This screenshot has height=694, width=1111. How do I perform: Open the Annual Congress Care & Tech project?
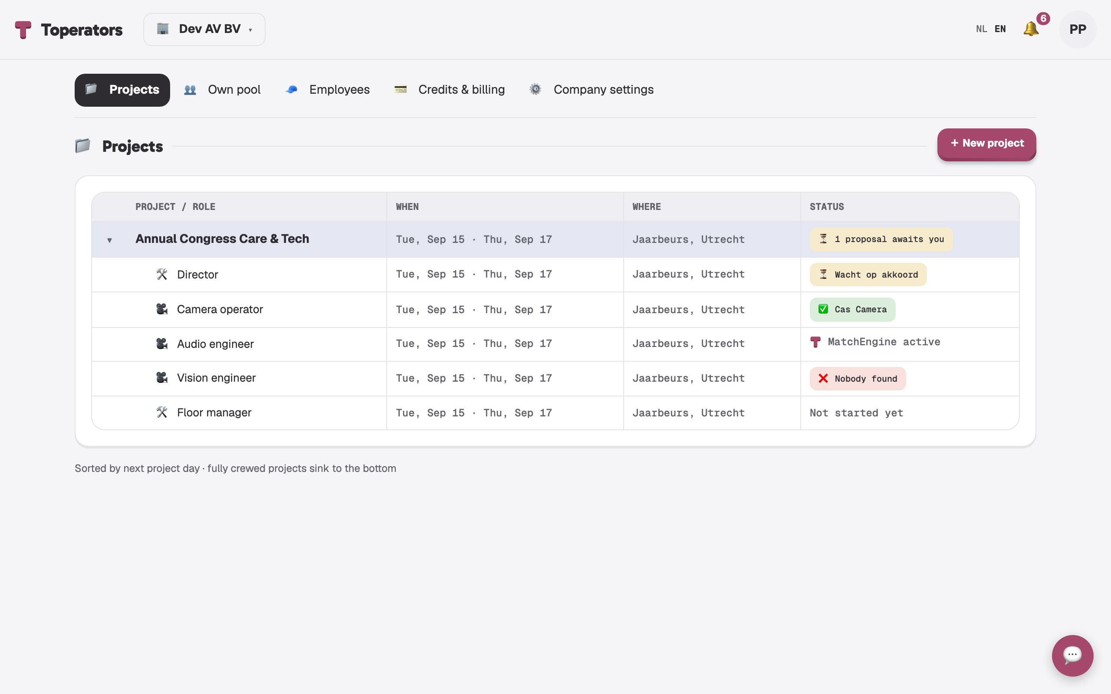(x=222, y=239)
